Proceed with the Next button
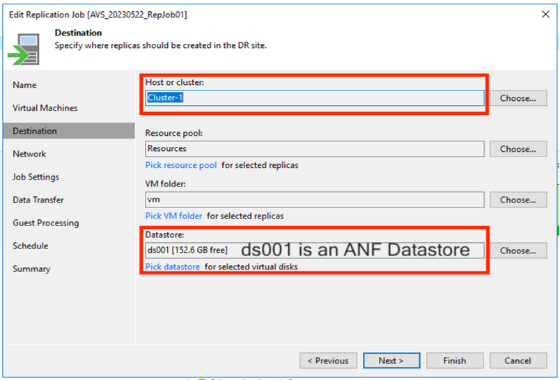The image size is (560, 380). point(391,361)
